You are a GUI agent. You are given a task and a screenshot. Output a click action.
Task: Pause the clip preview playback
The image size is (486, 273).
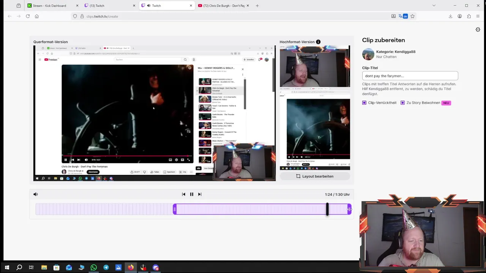[191, 194]
